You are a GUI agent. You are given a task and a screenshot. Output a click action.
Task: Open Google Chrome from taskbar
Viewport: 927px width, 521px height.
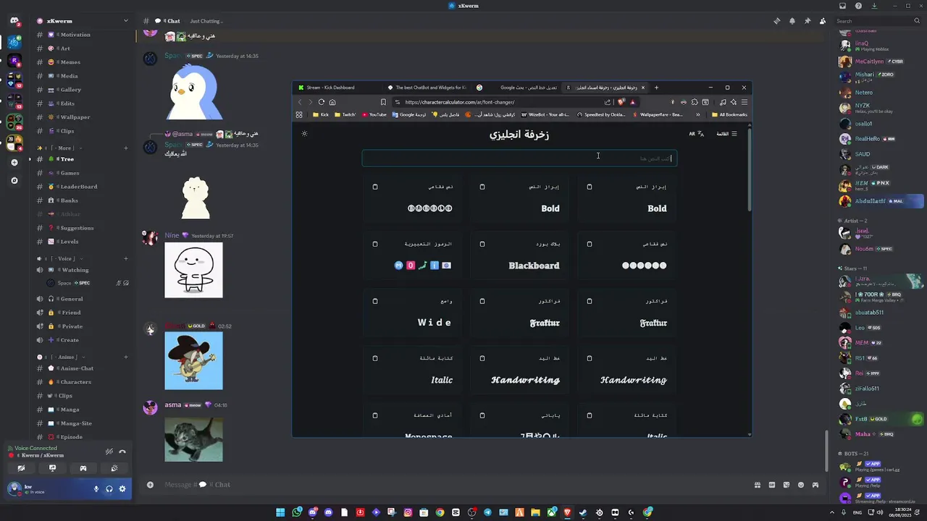pos(440,512)
